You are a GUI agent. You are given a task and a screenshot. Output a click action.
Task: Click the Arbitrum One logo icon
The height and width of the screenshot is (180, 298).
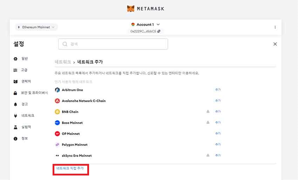[57, 90]
